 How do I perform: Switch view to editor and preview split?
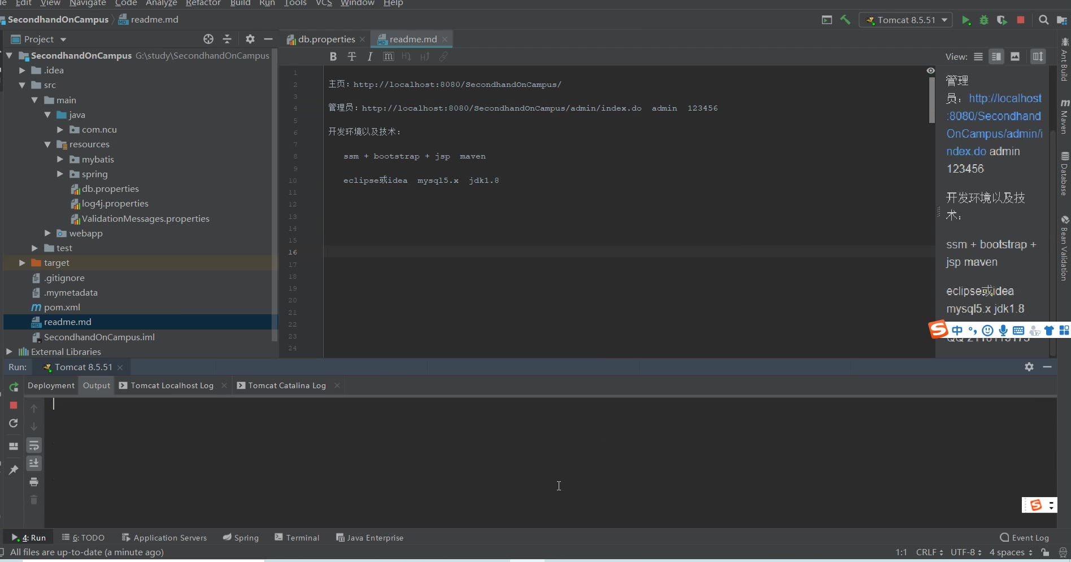pos(996,56)
